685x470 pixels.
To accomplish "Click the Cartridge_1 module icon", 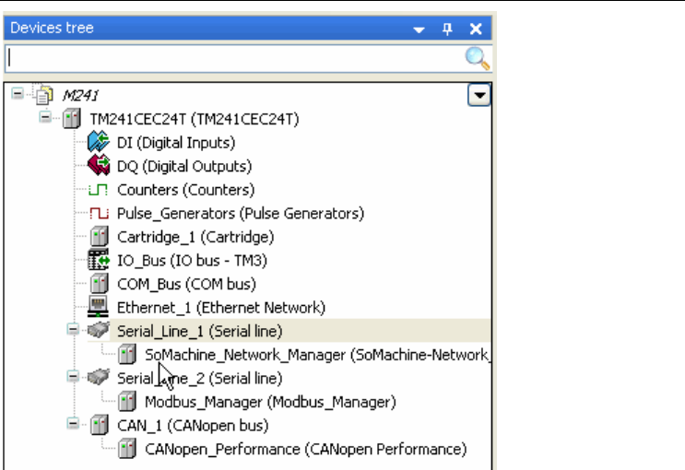I will 100,236.
